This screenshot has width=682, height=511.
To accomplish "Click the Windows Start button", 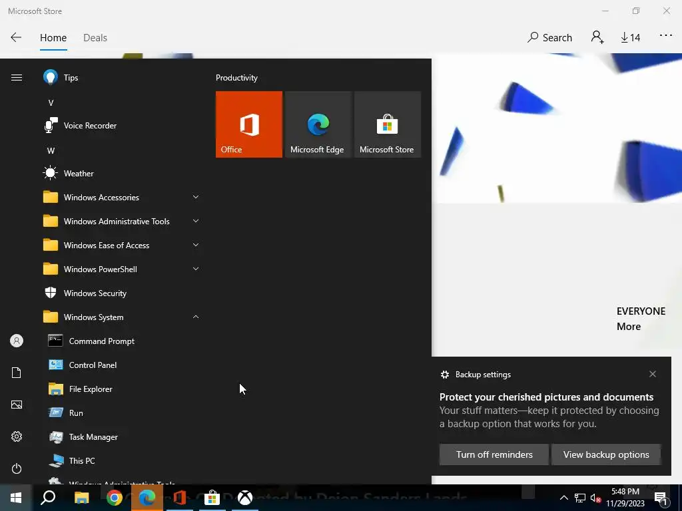I will tap(16, 498).
